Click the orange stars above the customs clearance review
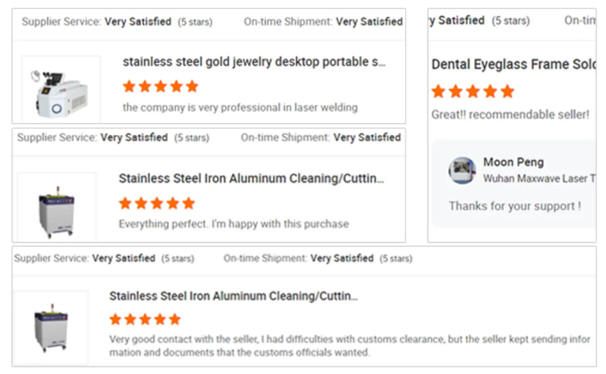The width and height of the screenshot is (606, 374). tap(145, 320)
